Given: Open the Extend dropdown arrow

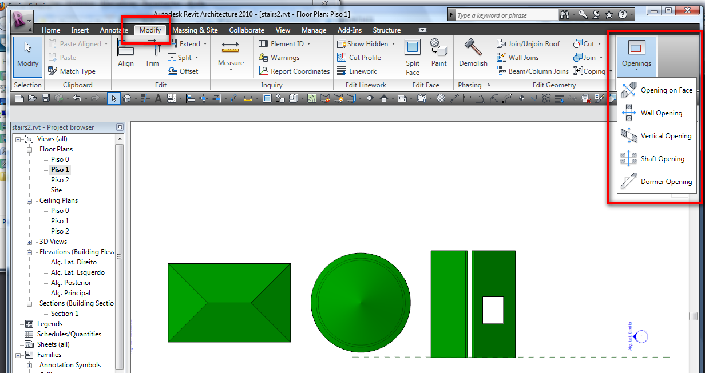Looking at the screenshot, I should pos(206,44).
